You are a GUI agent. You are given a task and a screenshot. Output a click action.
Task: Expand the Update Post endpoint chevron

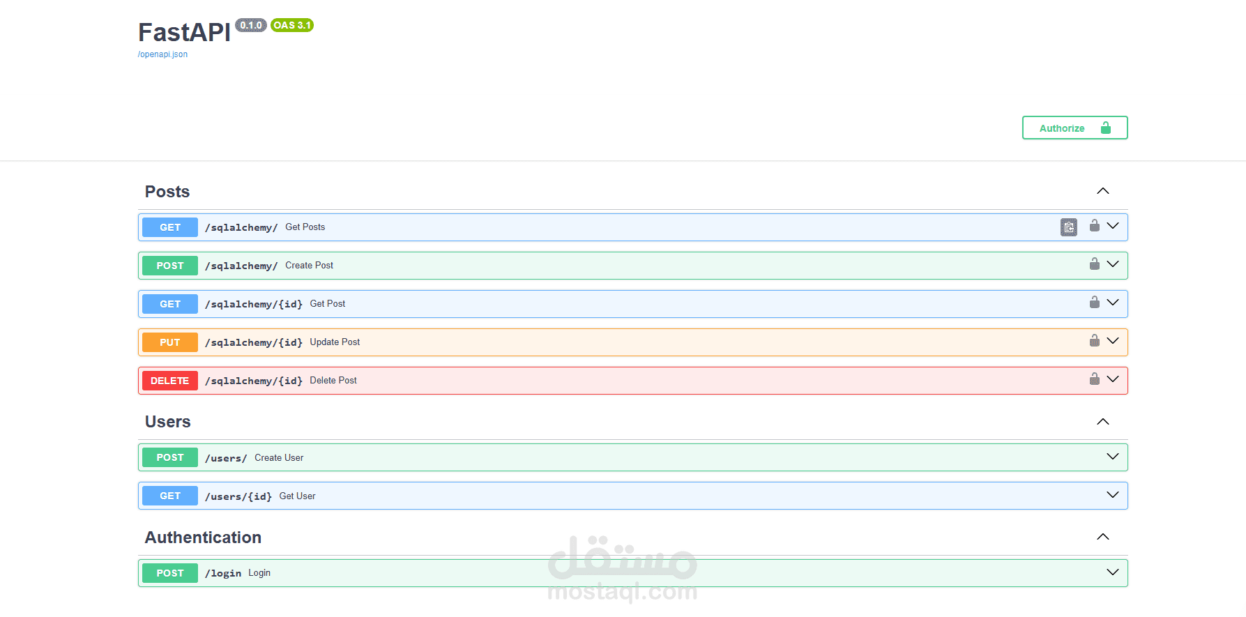click(x=1113, y=341)
